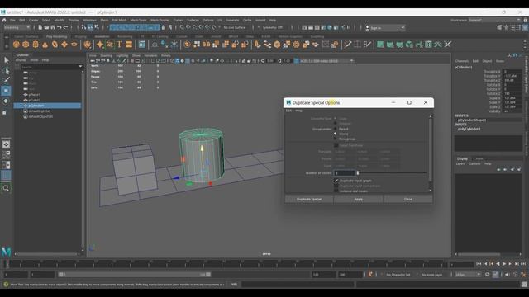Toggle Smart transform checkbox
The height and width of the screenshot is (297, 529).
[336, 145]
